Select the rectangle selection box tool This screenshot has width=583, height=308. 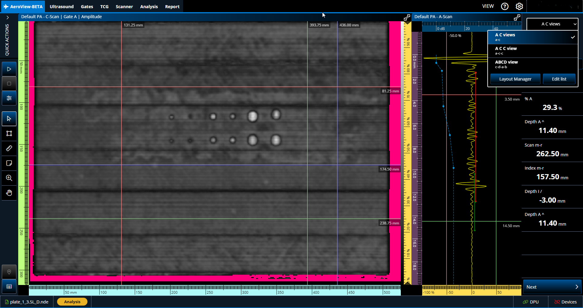tap(9, 134)
